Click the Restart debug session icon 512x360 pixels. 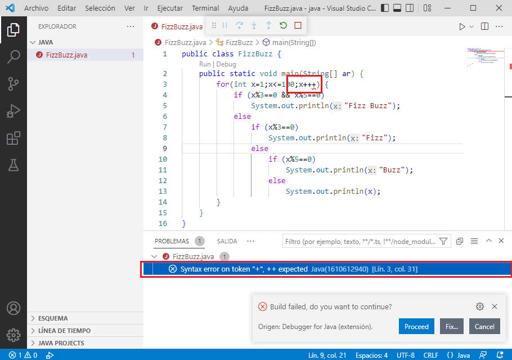[283, 25]
